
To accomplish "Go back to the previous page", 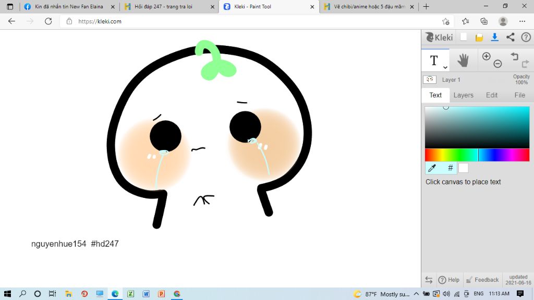I will (11, 21).
